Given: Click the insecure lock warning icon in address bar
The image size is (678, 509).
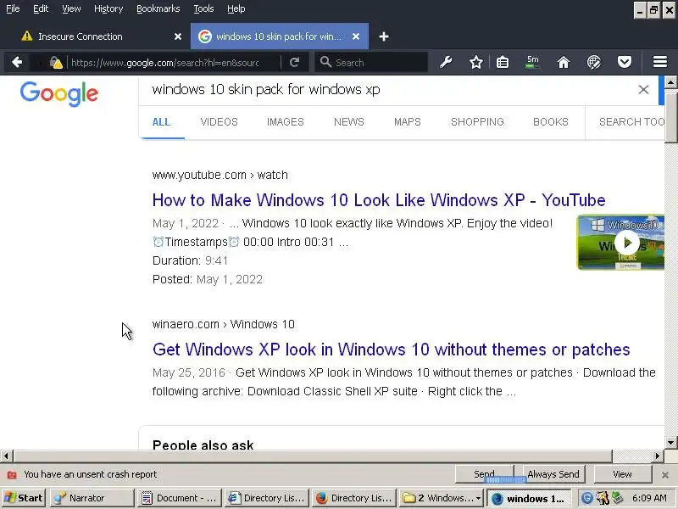Looking at the screenshot, I should [x=56, y=63].
